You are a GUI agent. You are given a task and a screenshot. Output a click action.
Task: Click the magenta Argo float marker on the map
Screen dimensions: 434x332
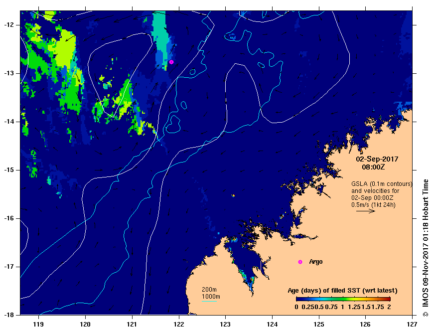(x=171, y=62)
